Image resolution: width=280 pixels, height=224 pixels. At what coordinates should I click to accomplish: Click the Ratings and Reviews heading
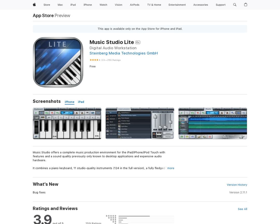(x=55, y=208)
